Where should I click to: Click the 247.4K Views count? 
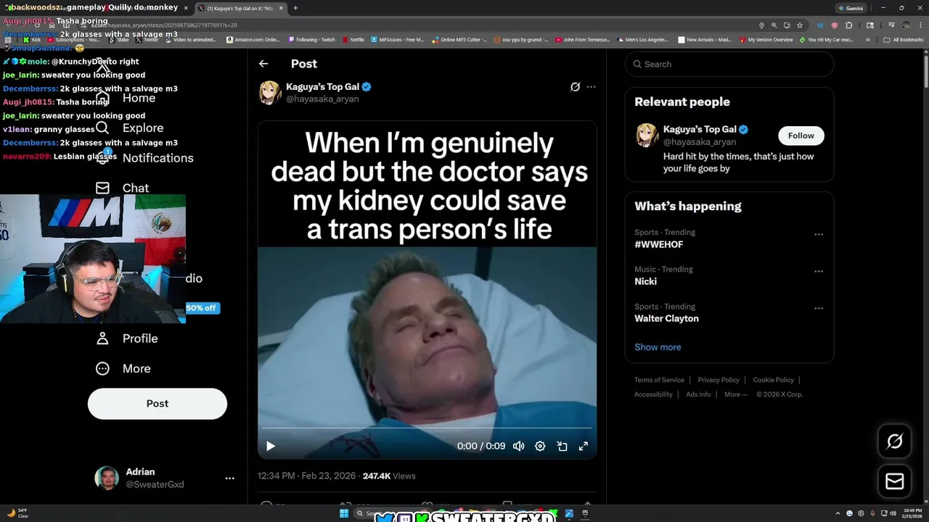coord(389,476)
